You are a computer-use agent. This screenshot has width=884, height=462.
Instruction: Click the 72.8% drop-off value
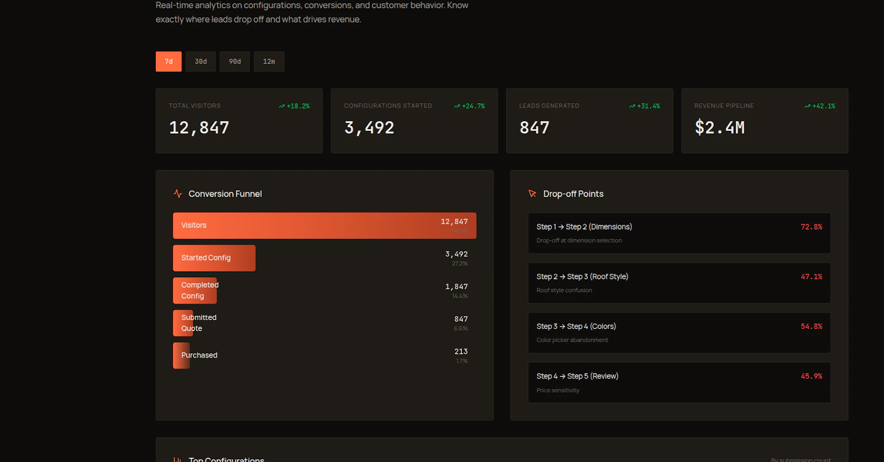pyautogui.click(x=811, y=227)
